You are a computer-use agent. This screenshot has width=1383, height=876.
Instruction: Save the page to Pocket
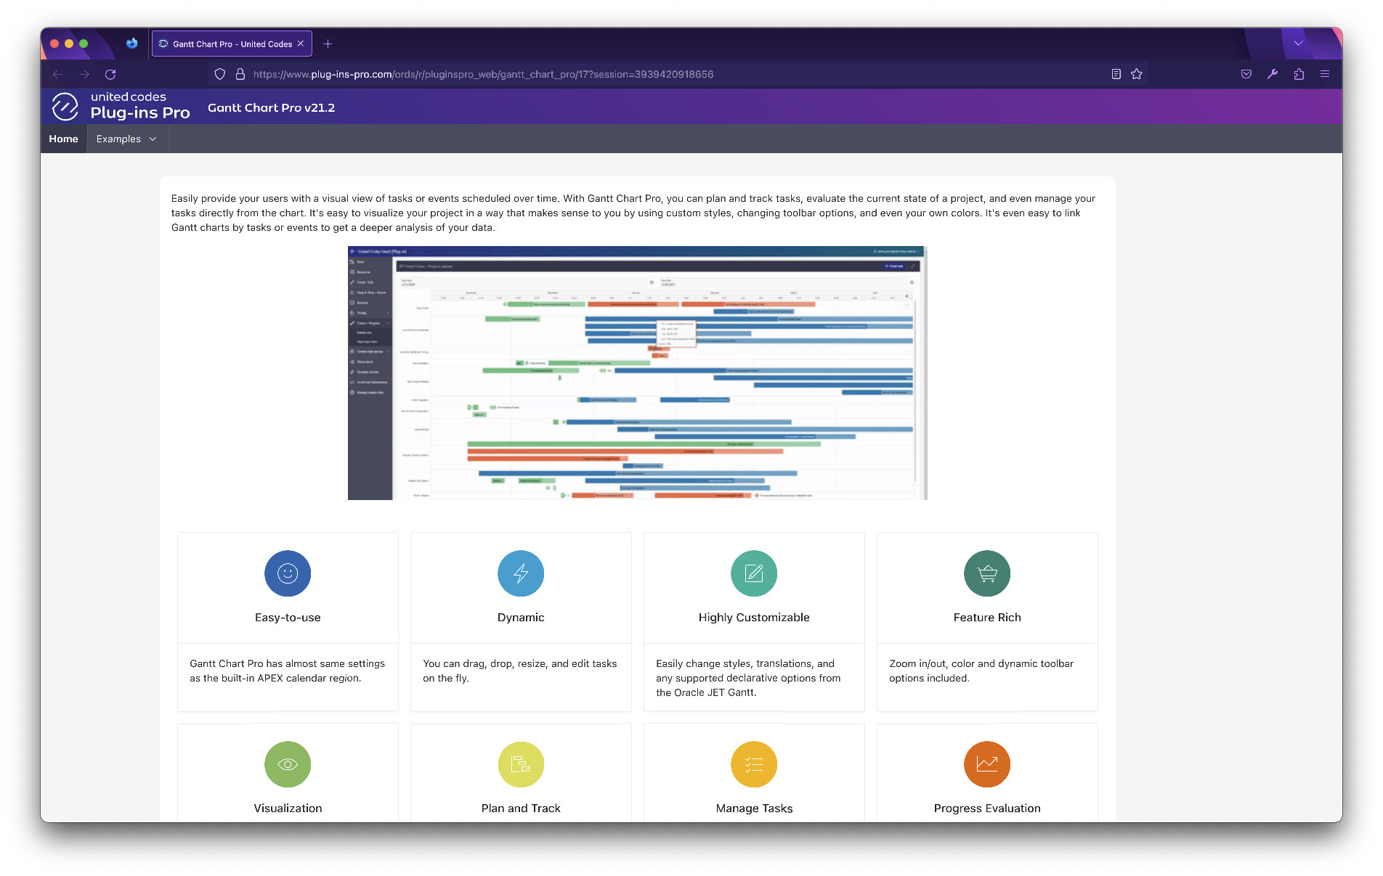pos(1246,74)
